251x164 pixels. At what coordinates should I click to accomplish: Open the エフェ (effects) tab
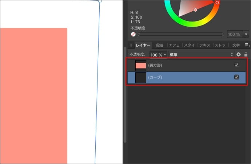[174, 45]
